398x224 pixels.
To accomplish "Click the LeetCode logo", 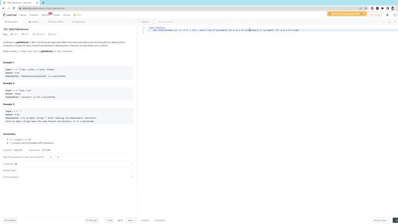I will coord(10,15).
